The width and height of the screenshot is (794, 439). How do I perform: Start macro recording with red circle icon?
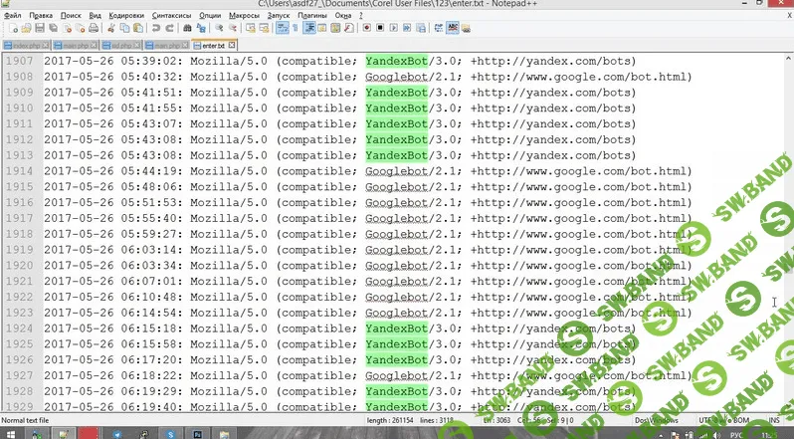pyautogui.click(x=367, y=30)
